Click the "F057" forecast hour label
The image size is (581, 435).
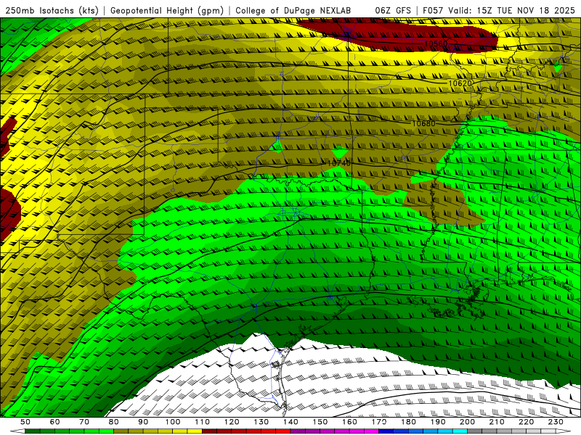[433, 10]
